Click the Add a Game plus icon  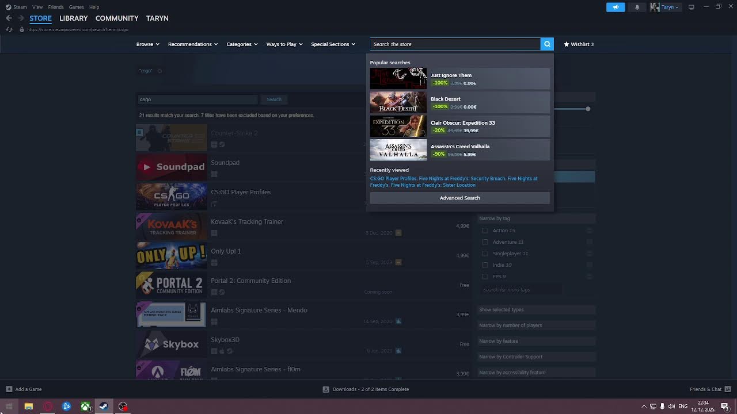9,389
